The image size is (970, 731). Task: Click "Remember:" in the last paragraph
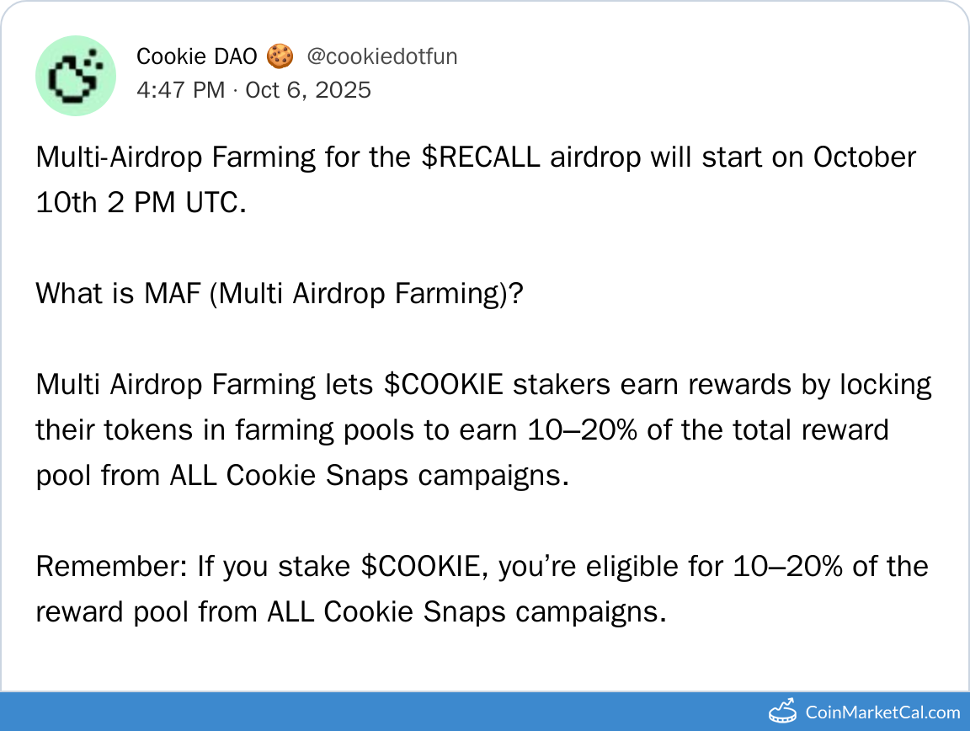click(x=112, y=567)
